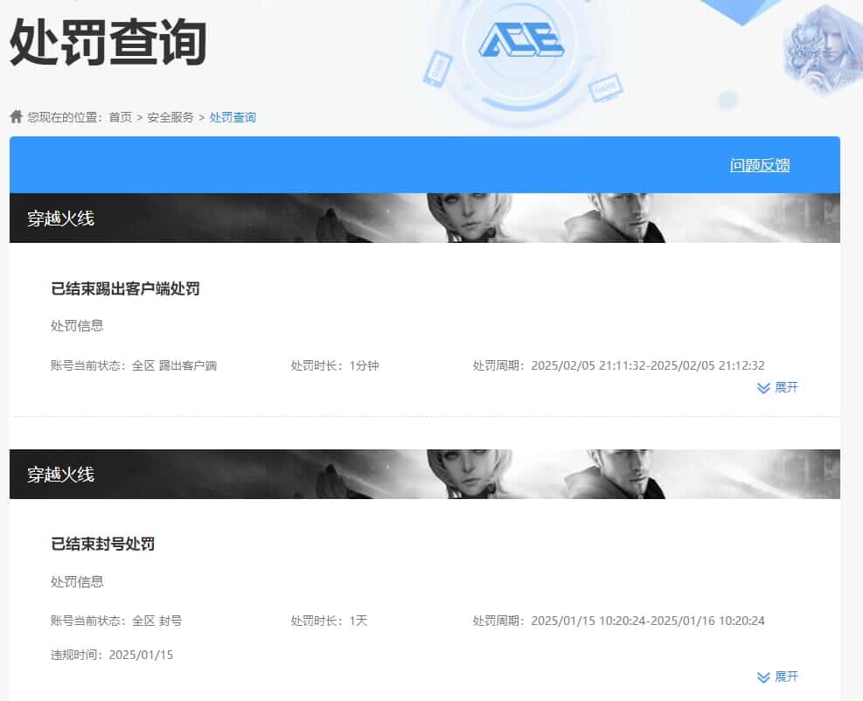Click 处罚时长：1天 text
The height and width of the screenshot is (701, 863).
coord(329,621)
